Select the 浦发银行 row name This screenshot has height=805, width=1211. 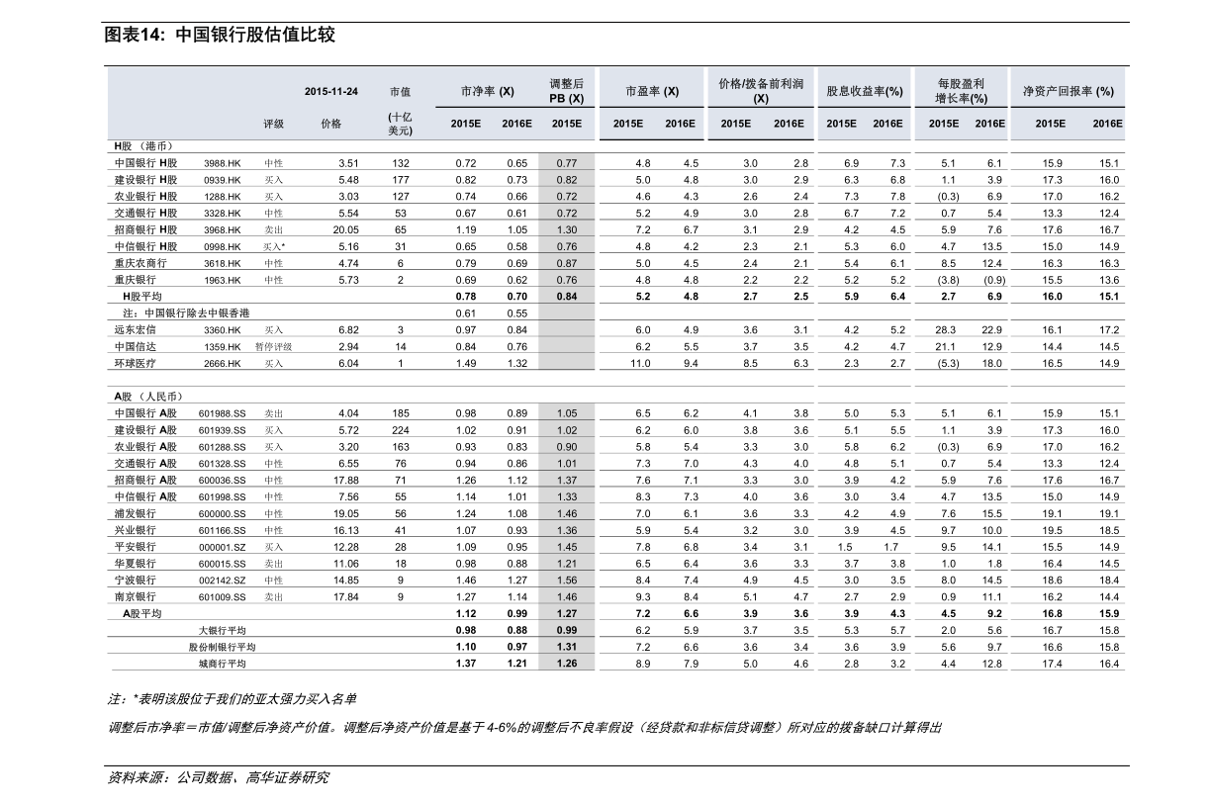point(135,513)
